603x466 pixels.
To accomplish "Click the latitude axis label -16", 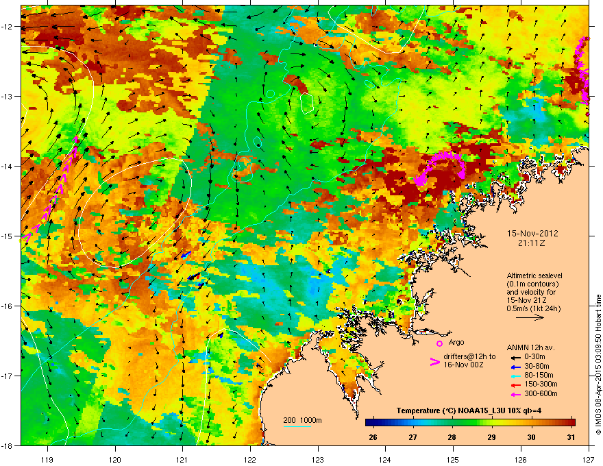I will pos(7,306).
